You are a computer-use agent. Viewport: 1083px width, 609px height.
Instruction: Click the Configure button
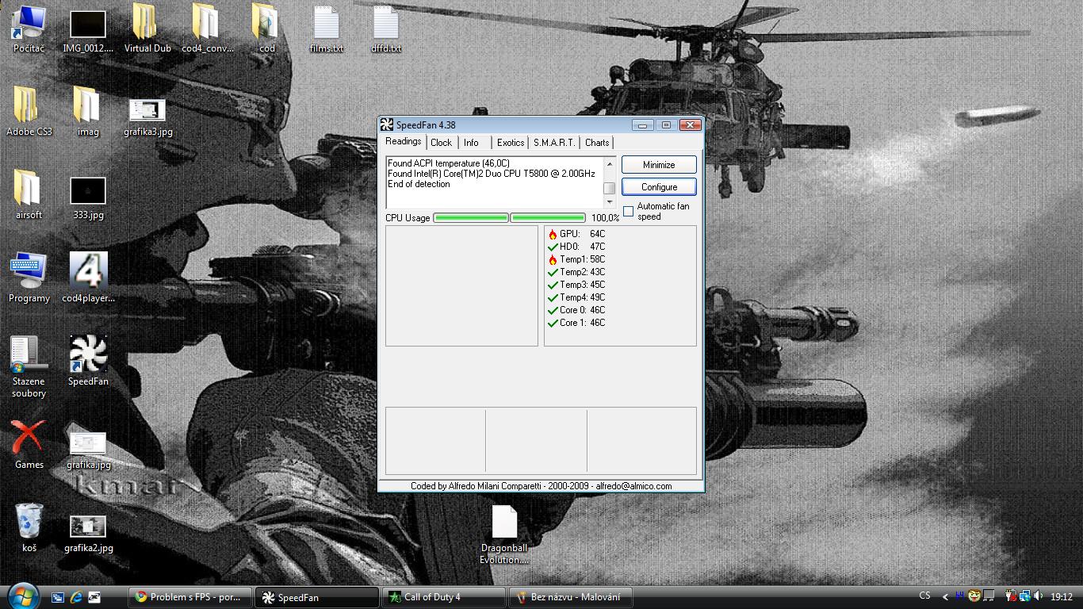point(659,187)
